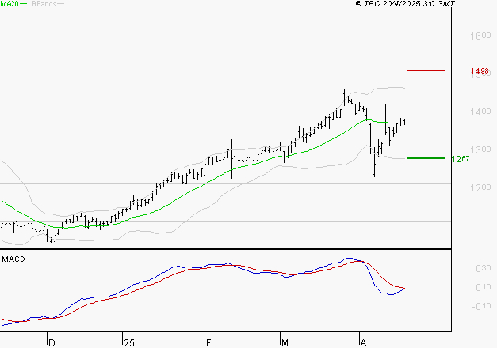This screenshot has width=497, height=348.
Task: Click the TEC copyright timestamp text
Action: click(x=405, y=4)
